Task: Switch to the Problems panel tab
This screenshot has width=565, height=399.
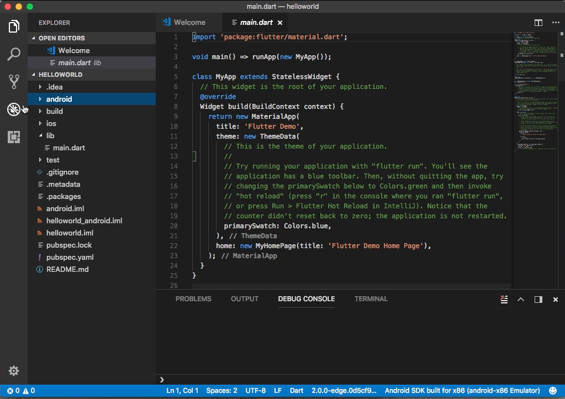Action: pos(193,299)
